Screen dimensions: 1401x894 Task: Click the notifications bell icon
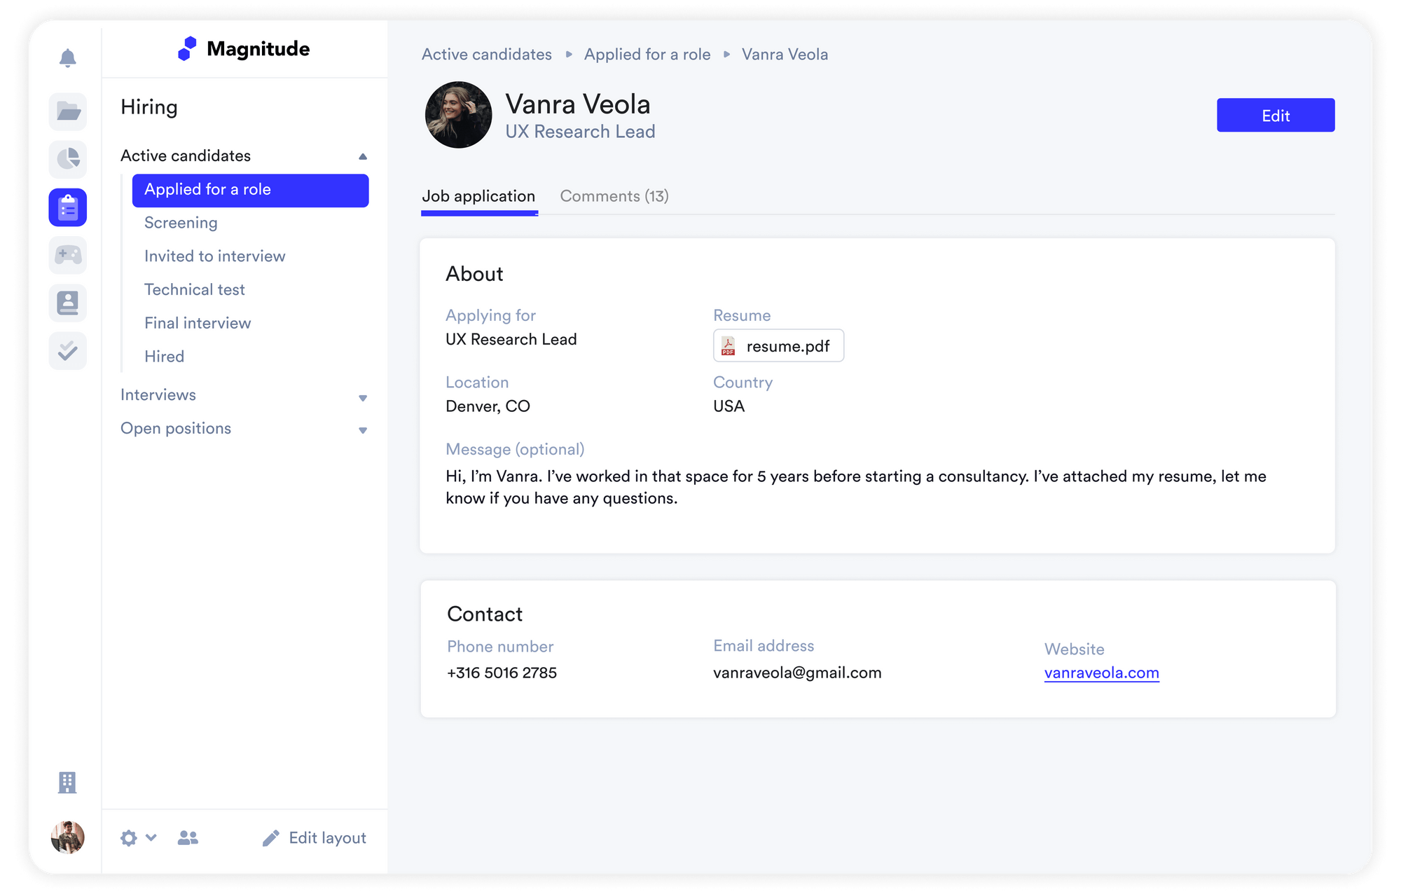67,58
